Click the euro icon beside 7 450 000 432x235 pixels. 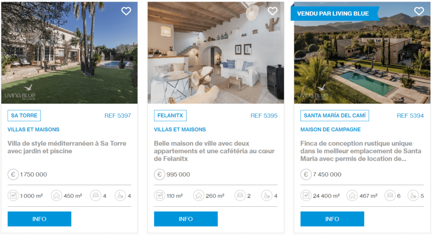click(x=306, y=174)
